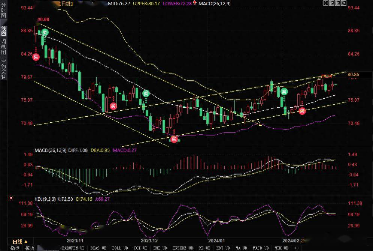Screen dimensions: 373x251
Task: Click red up arrow next to LOWER value
Action: pyautogui.click(x=195, y=3)
